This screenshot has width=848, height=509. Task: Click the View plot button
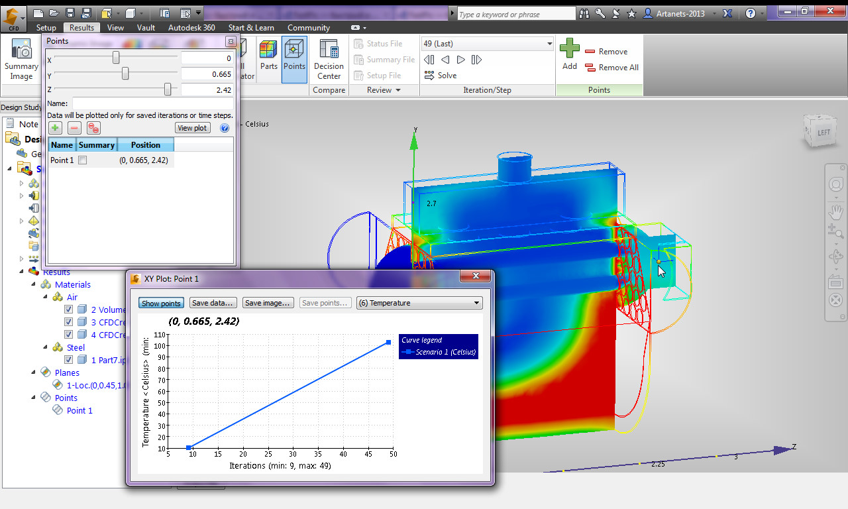pos(193,128)
